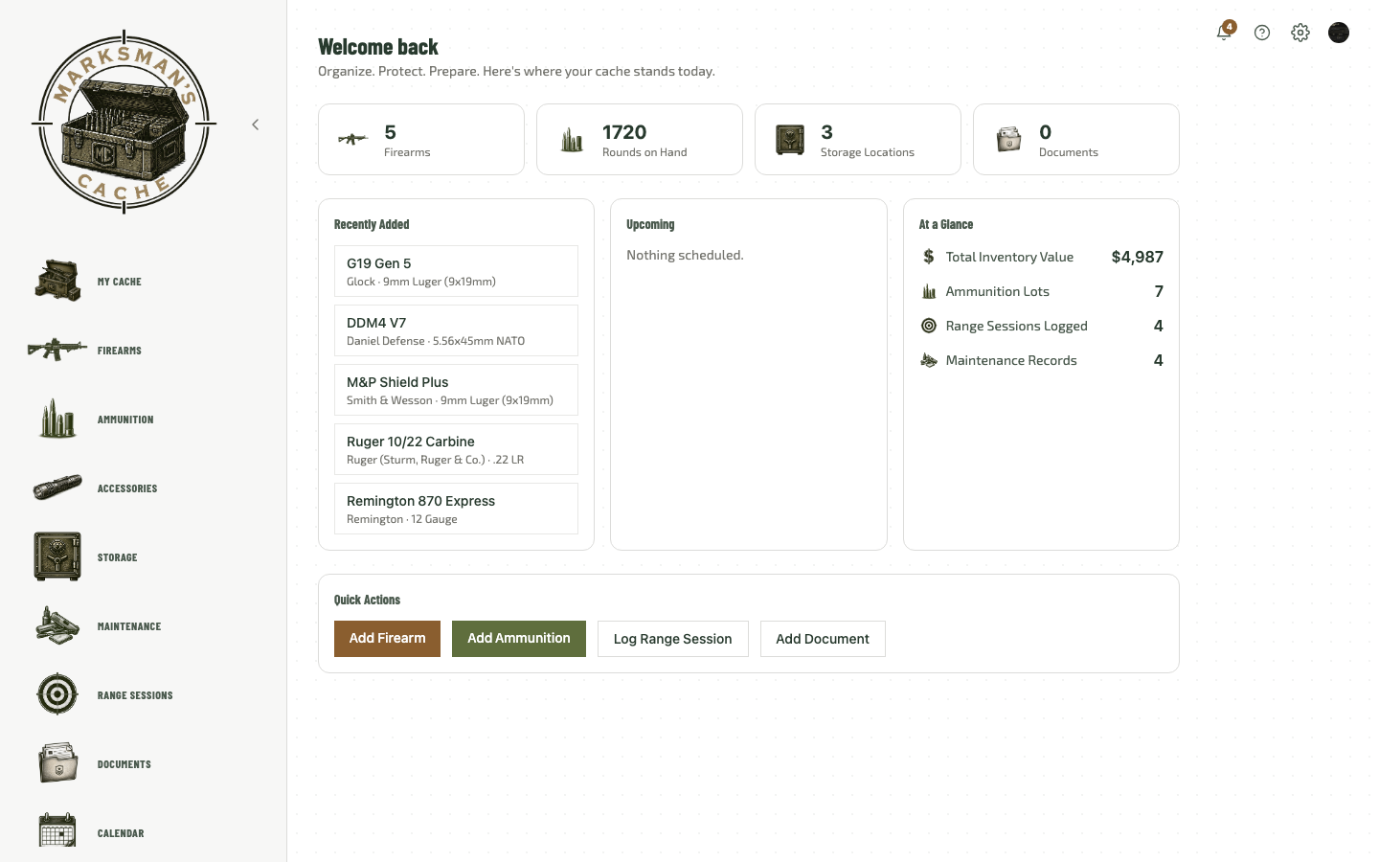
Task: Open the DDM4 V7 entry
Action: pos(456,330)
